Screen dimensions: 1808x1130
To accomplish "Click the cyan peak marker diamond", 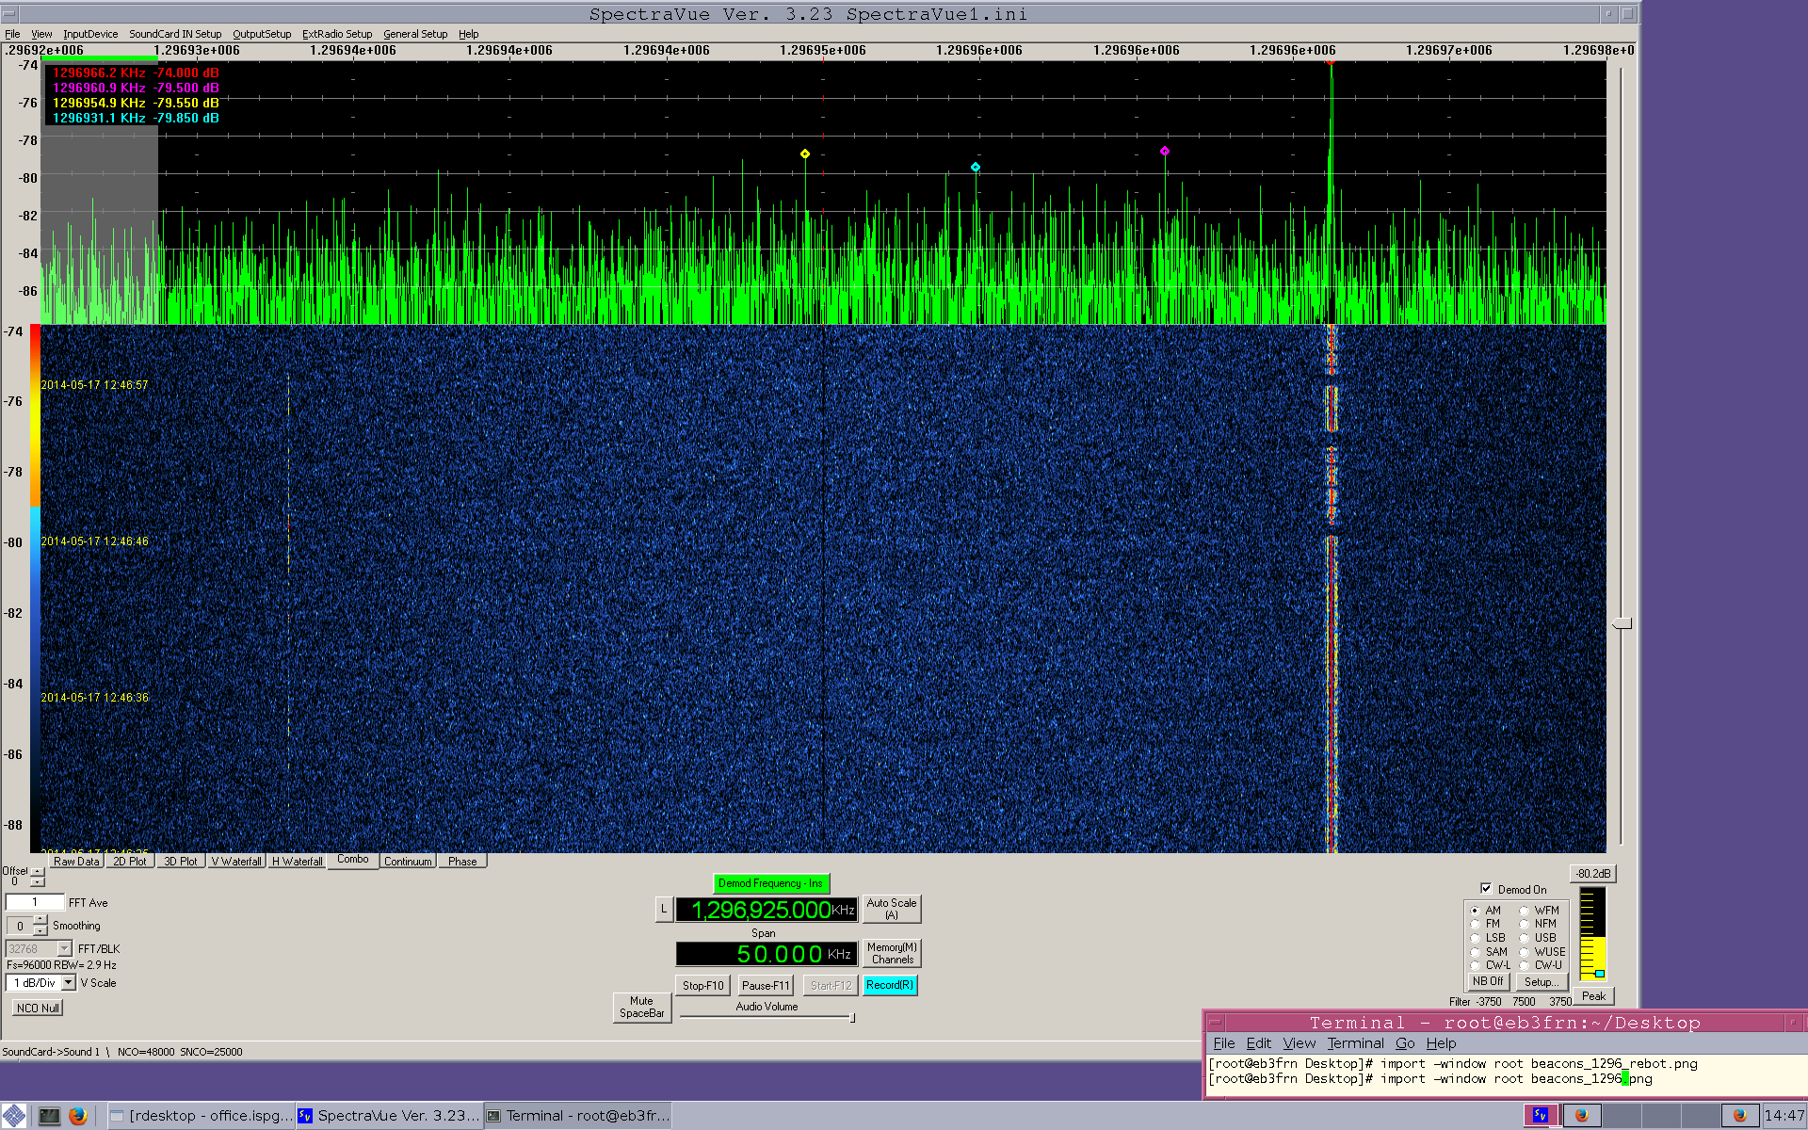I will pos(976,167).
